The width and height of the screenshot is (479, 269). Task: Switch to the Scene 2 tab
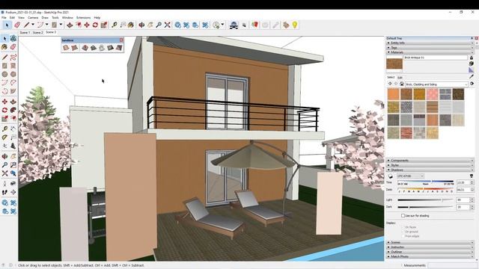37,32
